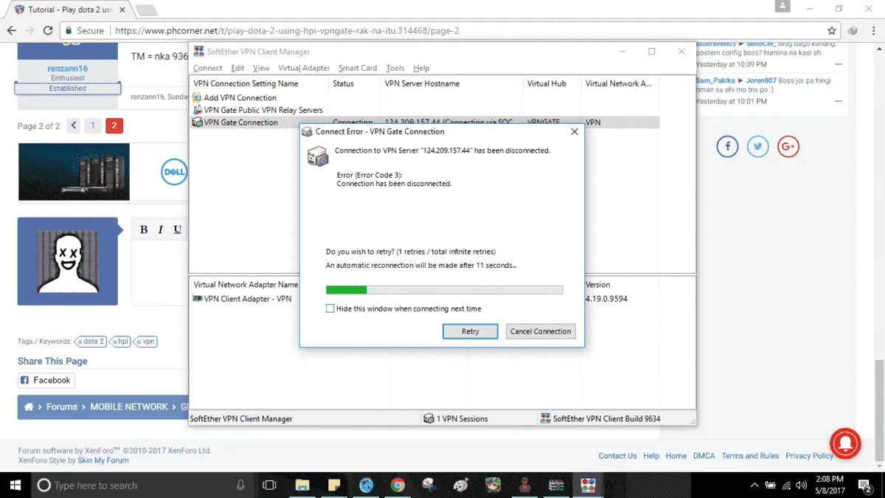Click the home icon in breadcrumb
The height and width of the screenshot is (498, 885).
tap(29, 407)
